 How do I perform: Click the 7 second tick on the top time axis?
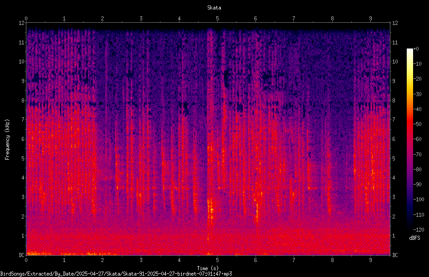[x=294, y=19]
